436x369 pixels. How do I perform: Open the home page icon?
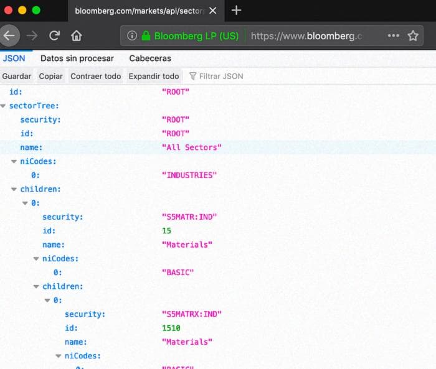pos(76,35)
